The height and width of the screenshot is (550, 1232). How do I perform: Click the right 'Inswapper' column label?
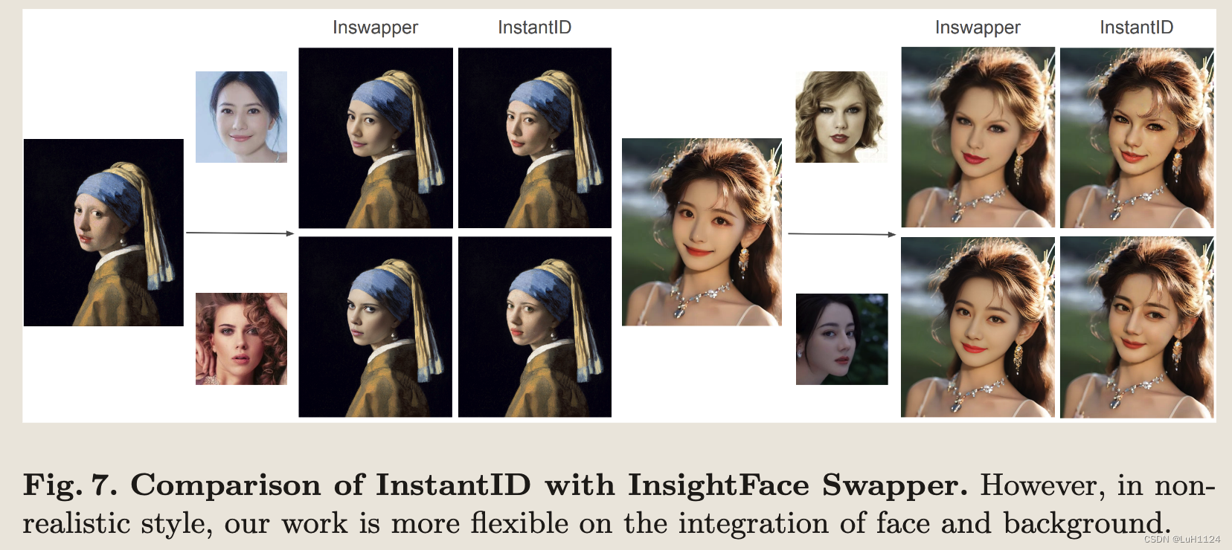[978, 28]
